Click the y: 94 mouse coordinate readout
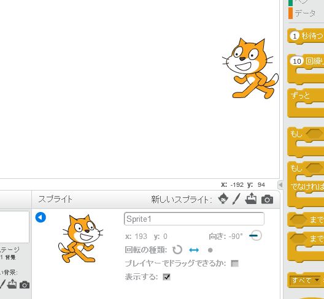The width and height of the screenshot is (324, 299). 256,184
